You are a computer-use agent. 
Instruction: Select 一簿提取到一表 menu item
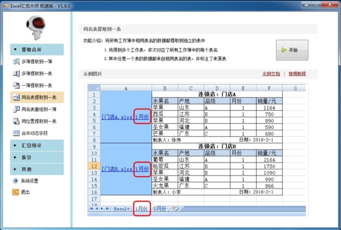tap(37, 85)
